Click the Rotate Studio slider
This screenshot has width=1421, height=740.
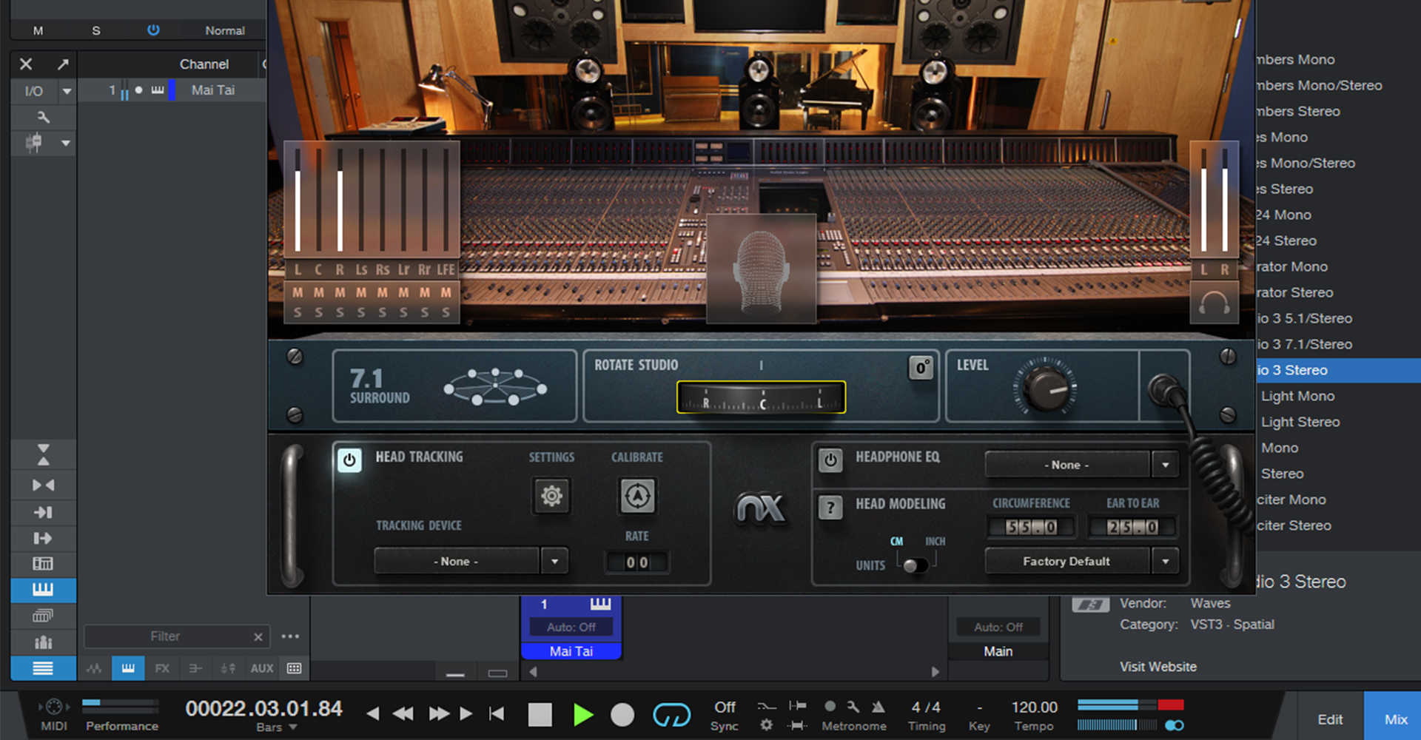(761, 398)
